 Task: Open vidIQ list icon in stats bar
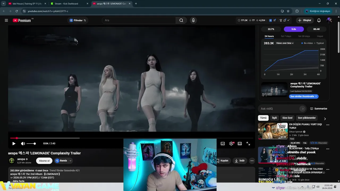pyautogui.click(x=275, y=20)
